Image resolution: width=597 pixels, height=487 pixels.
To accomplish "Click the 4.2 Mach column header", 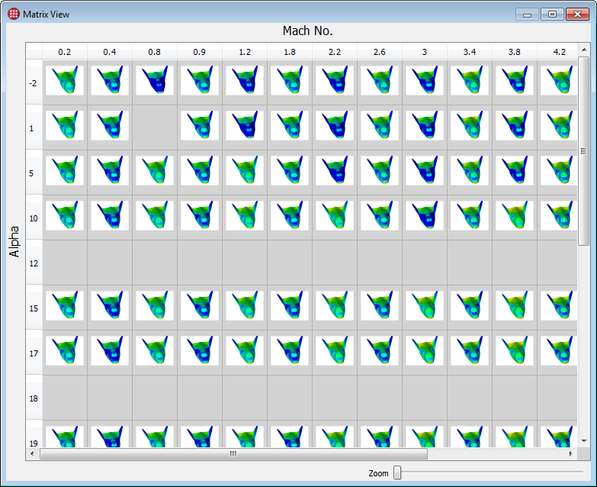I will tap(557, 51).
